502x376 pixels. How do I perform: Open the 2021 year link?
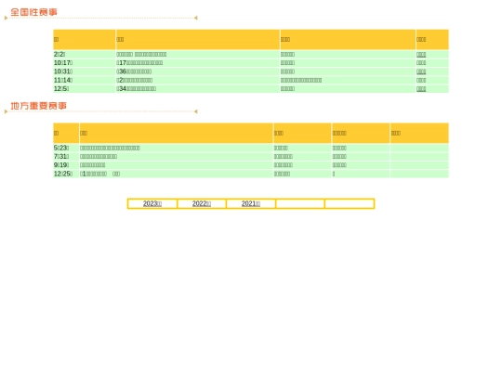pos(251,203)
